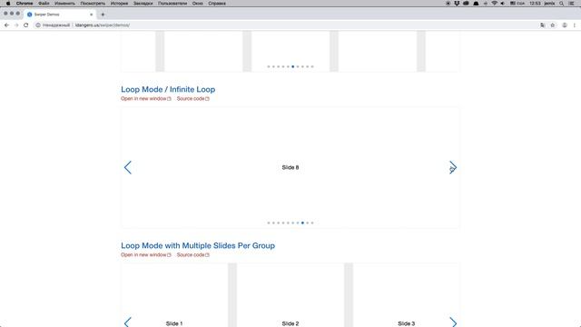Click the Loop Mode / Infinite Loop heading

point(168,89)
